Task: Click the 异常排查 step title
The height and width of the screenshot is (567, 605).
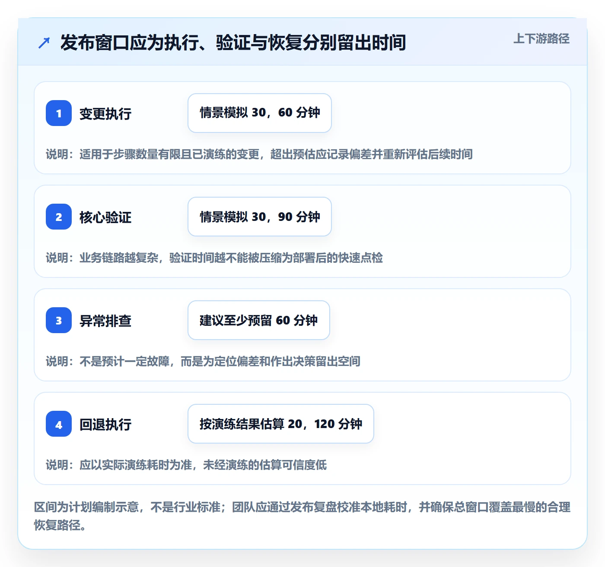Action: pyautogui.click(x=105, y=321)
